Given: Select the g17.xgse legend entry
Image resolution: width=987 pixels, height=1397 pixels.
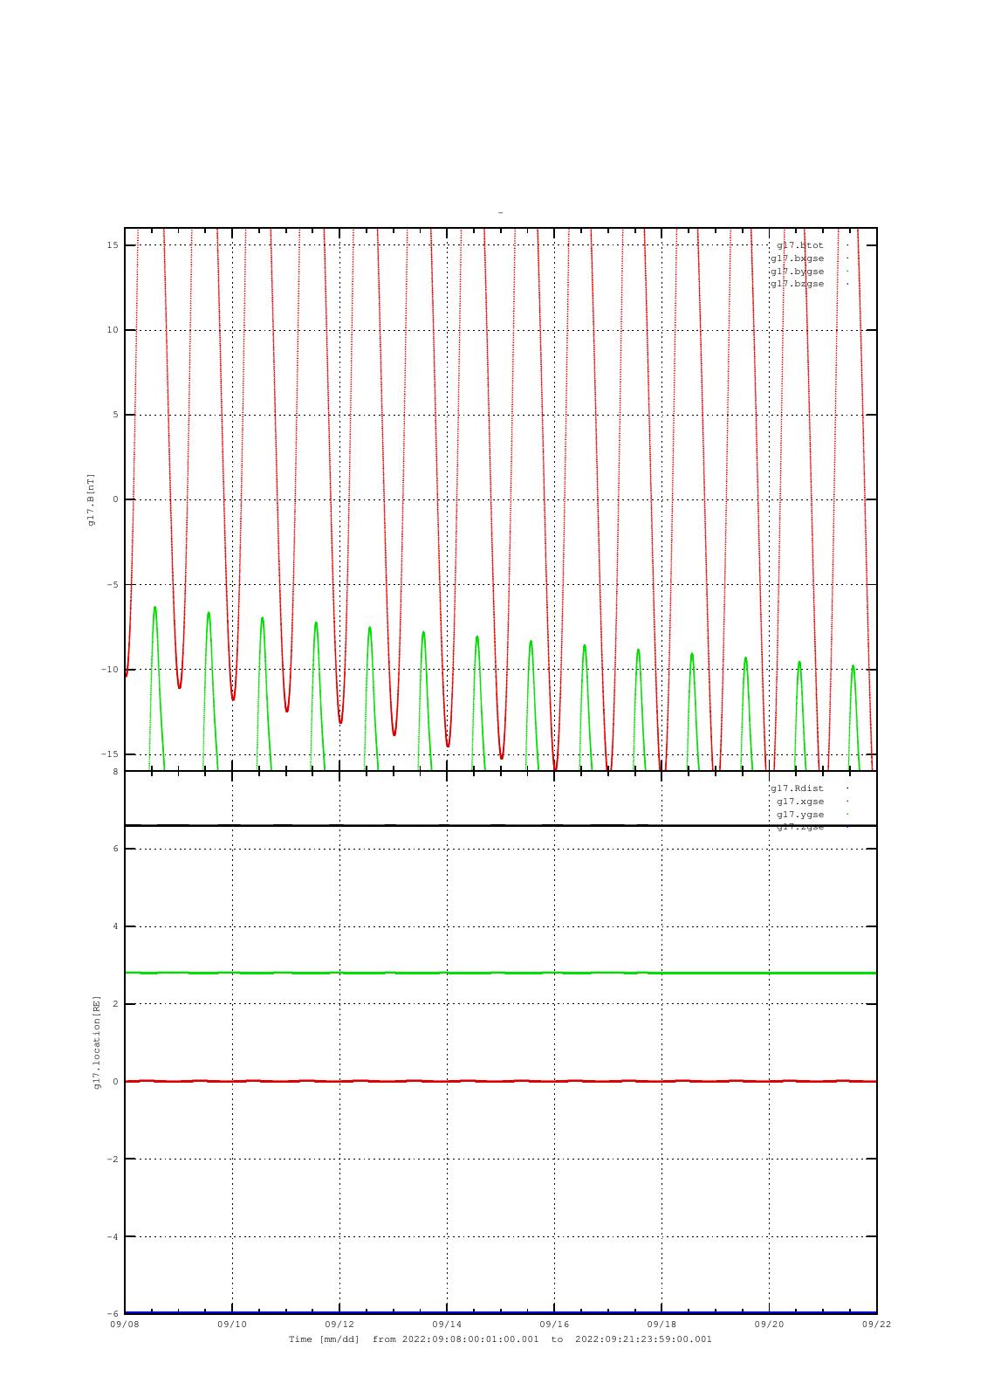Looking at the screenshot, I should (x=800, y=802).
